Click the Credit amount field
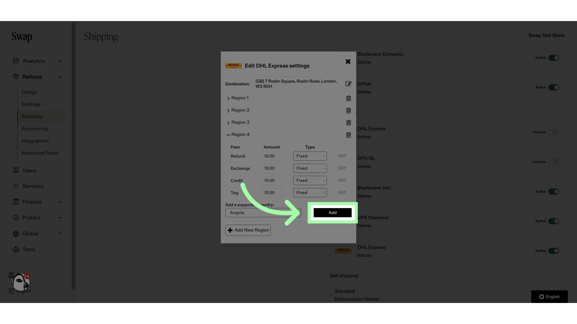 pyautogui.click(x=272, y=180)
